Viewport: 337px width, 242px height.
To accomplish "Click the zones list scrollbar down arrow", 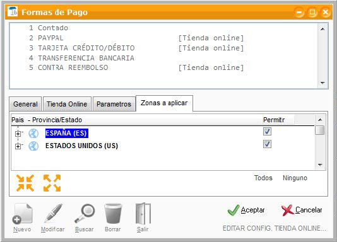I will point(320,164).
